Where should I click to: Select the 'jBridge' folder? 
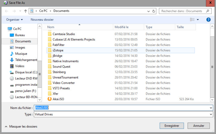click(x=57, y=56)
